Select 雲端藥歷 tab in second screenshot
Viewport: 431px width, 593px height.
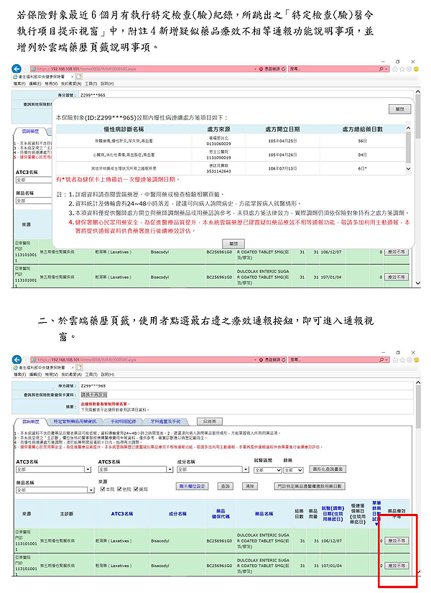click(30, 421)
